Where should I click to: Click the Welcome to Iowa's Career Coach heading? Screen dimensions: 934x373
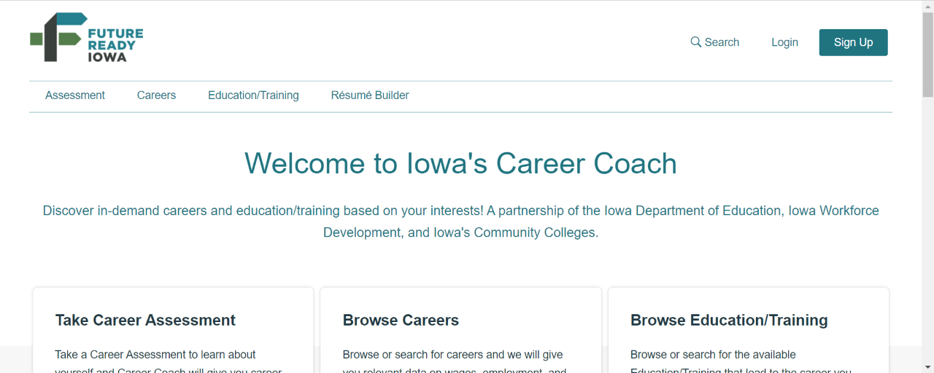coord(460,163)
